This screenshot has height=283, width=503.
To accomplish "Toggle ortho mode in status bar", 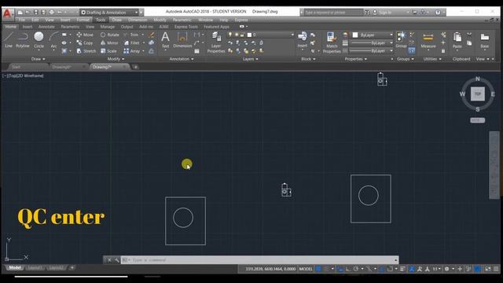I will tap(348, 269).
